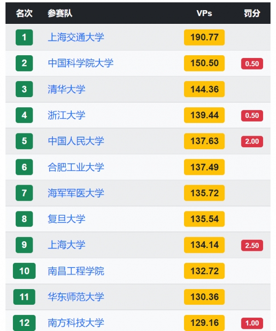Open the 复旦大学 team link
276x331 pixels.
point(66,219)
